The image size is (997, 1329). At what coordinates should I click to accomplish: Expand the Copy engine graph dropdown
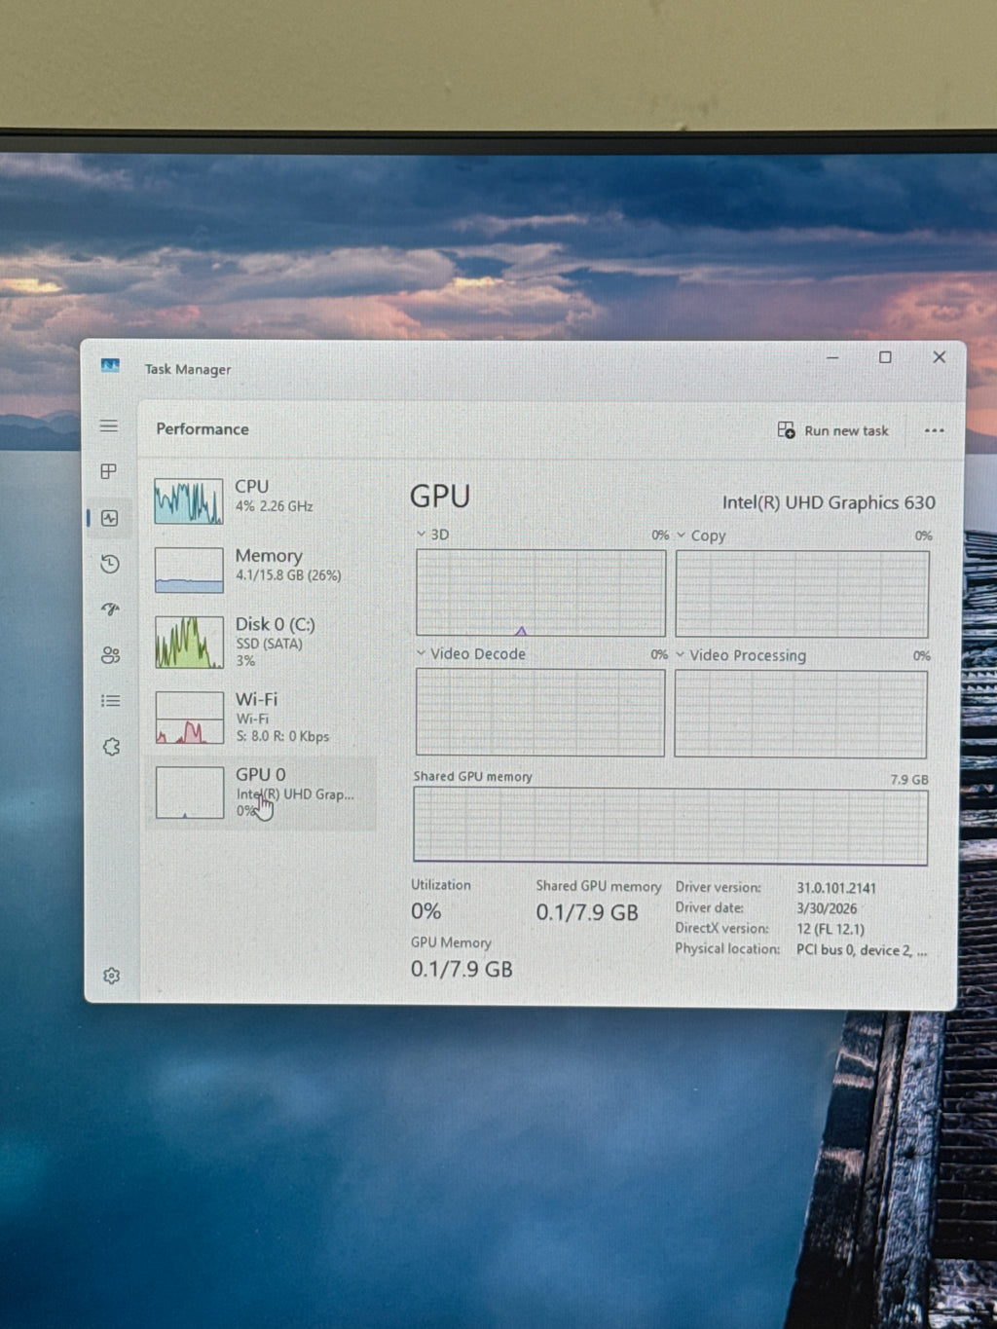click(702, 535)
